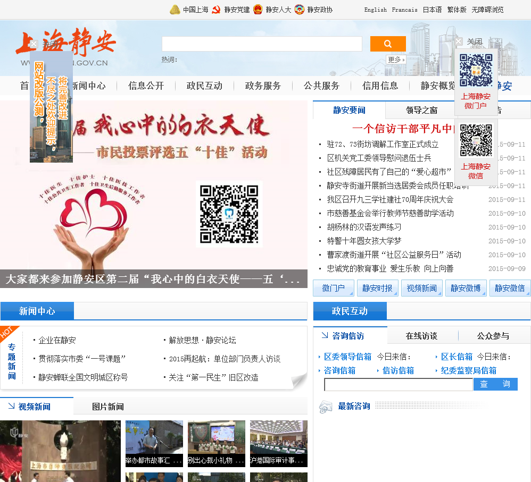Open news 区机关党工委领导慰问退伍士兵
The width and height of the screenshot is (531, 482).
379,158
